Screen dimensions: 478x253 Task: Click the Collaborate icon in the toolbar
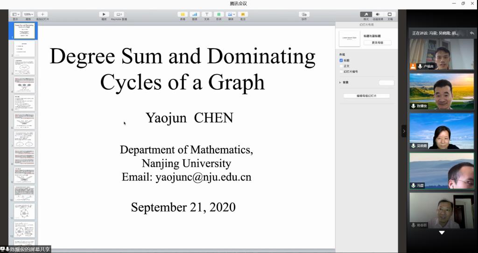304,14
